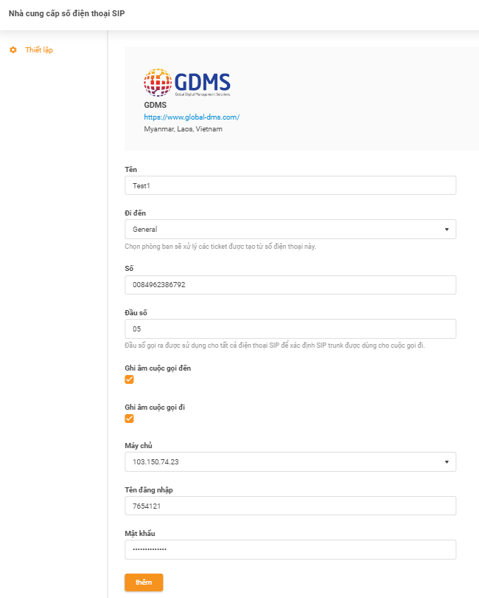The width and height of the screenshot is (479, 598).
Task: Click the gear icon beside Thiết lập
Action: coord(13,50)
